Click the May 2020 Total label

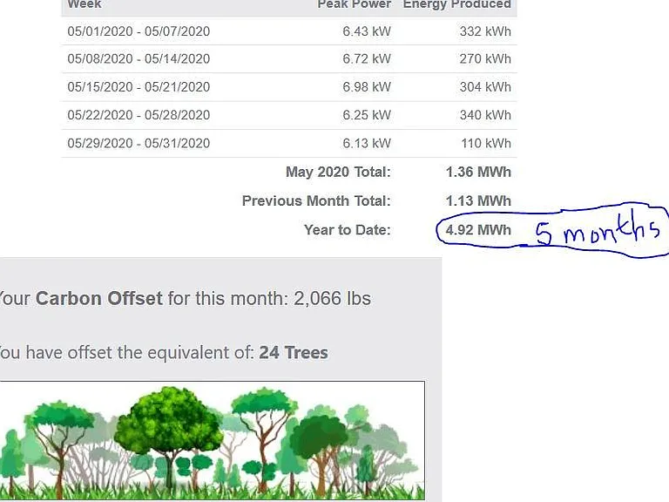(x=338, y=172)
